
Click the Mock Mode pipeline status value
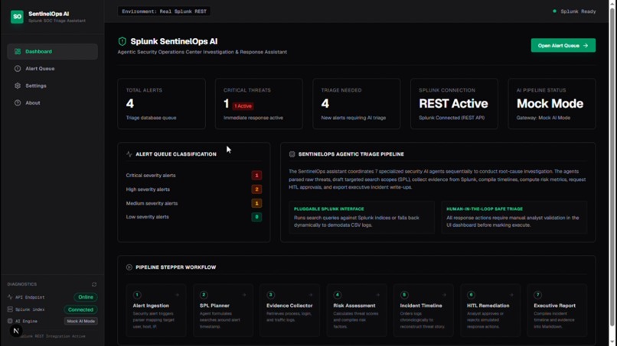coord(550,104)
